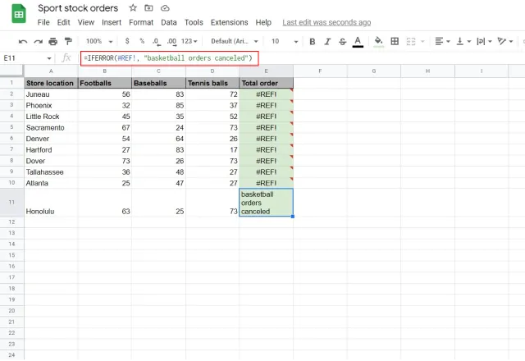The width and height of the screenshot is (525, 361).
Task: Select column A header
Action: click(x=51, y=71)
